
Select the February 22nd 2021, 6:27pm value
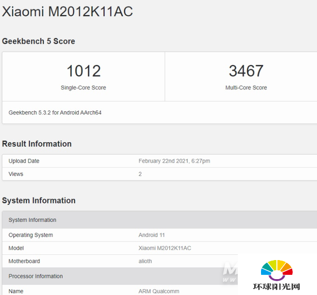click(174, 161)
